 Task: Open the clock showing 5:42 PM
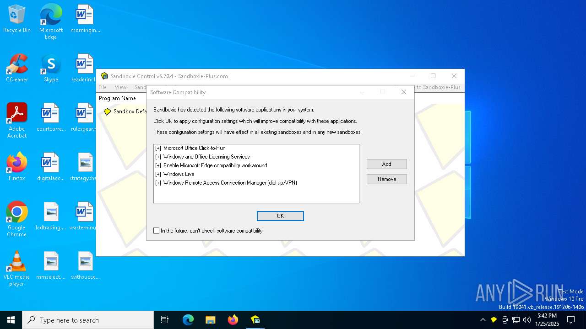click(x=547, y=320)
